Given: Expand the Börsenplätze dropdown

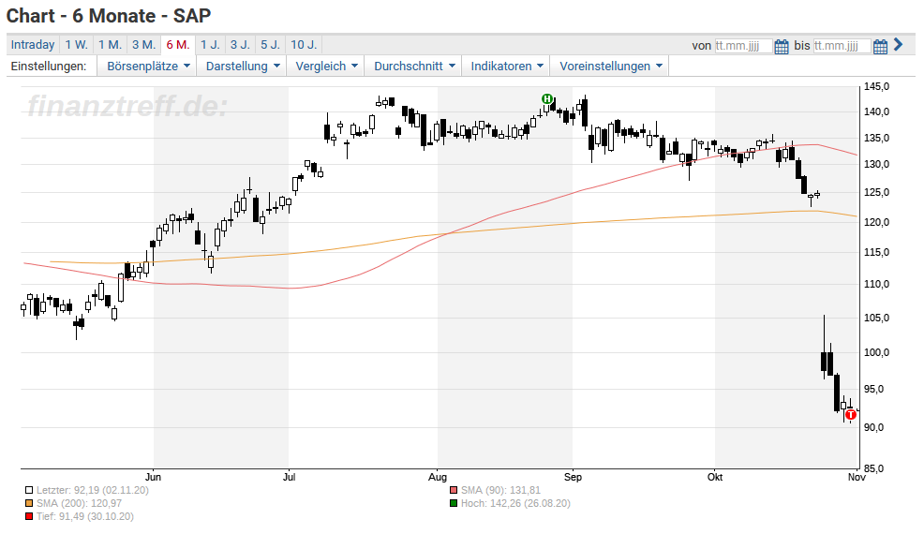Looking at the screenshot, I should coord(148,66).
